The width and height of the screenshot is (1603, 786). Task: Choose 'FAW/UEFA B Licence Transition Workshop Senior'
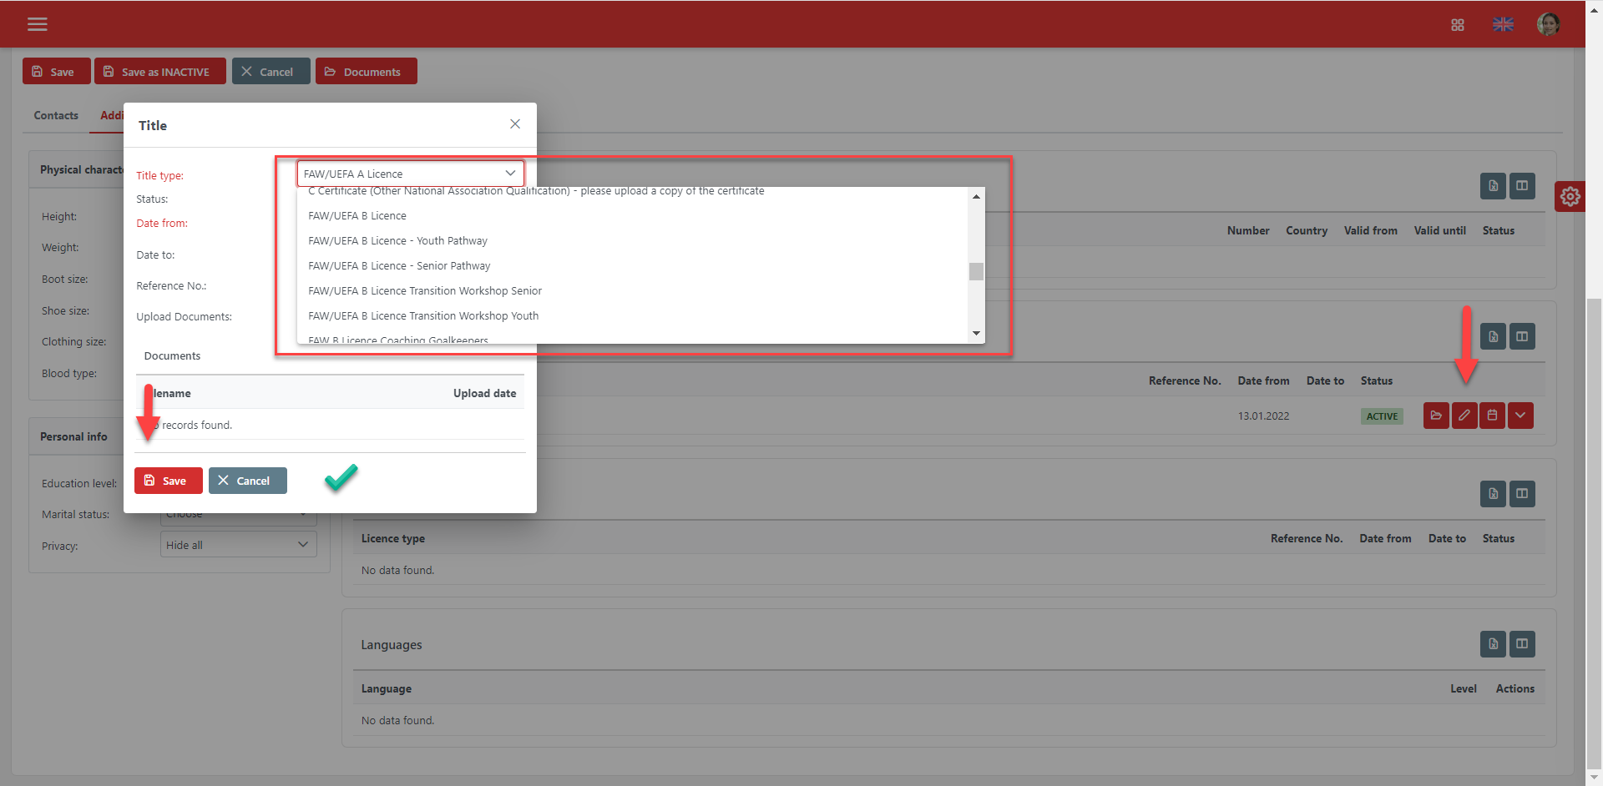(x=425, y=291)
